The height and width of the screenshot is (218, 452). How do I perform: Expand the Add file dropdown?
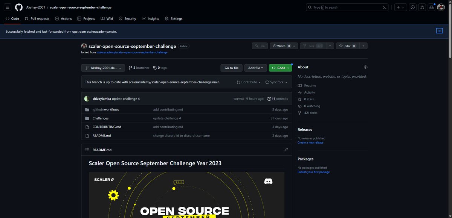point(256,68)
